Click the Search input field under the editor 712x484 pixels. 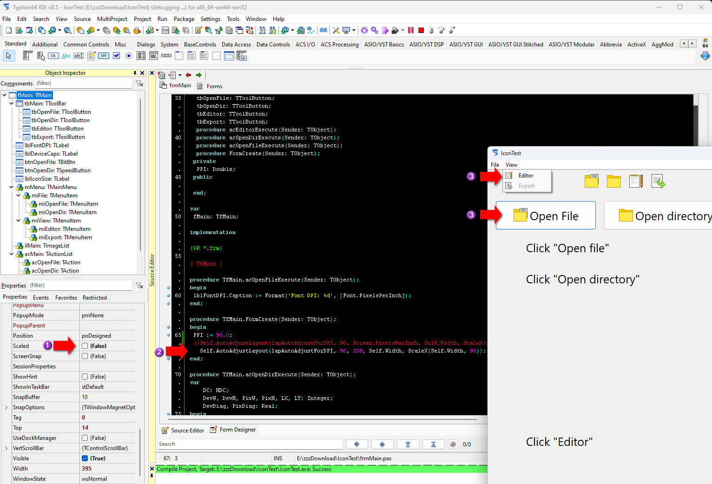250,445
